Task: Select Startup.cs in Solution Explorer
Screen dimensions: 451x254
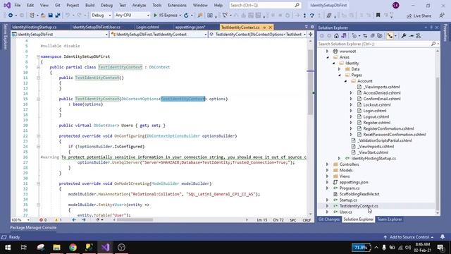Action: [x=348, y=200]
